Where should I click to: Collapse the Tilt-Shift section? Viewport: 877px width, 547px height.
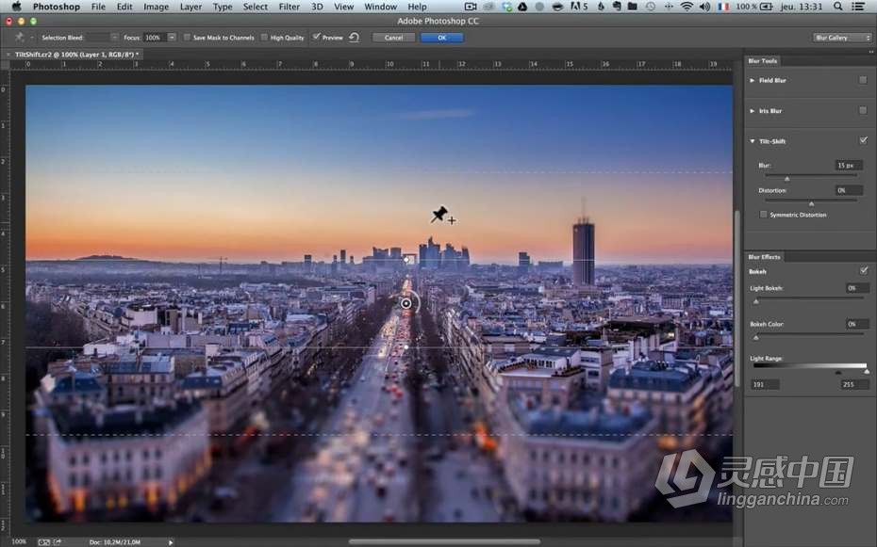[x=753, y=141]
